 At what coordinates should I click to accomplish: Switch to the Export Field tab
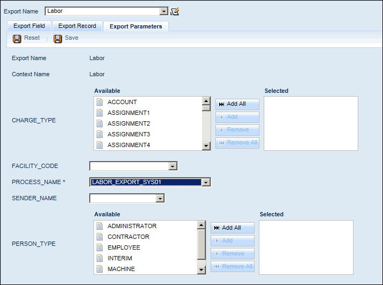[29, 26]
